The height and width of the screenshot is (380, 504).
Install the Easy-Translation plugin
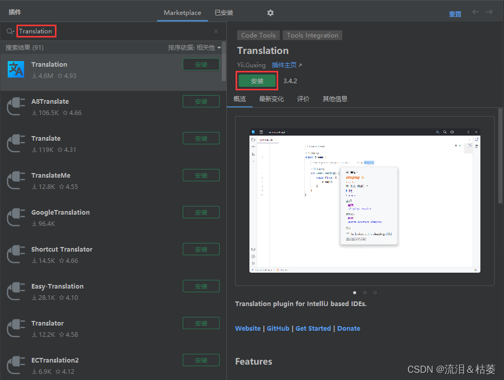pyautogui.click(x=201, y=286)
